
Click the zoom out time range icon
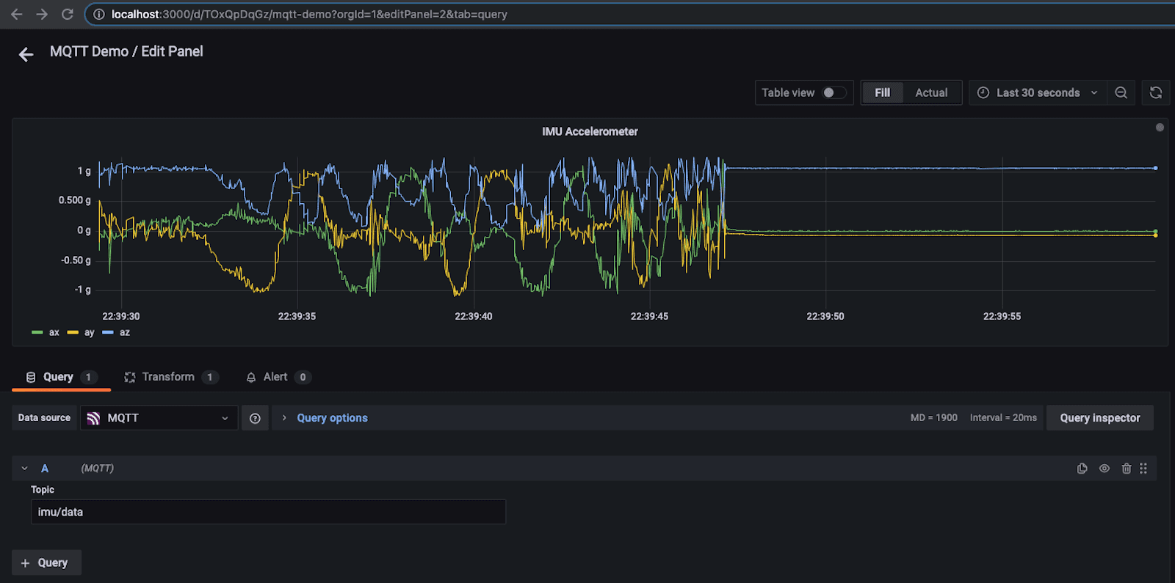1121,92
